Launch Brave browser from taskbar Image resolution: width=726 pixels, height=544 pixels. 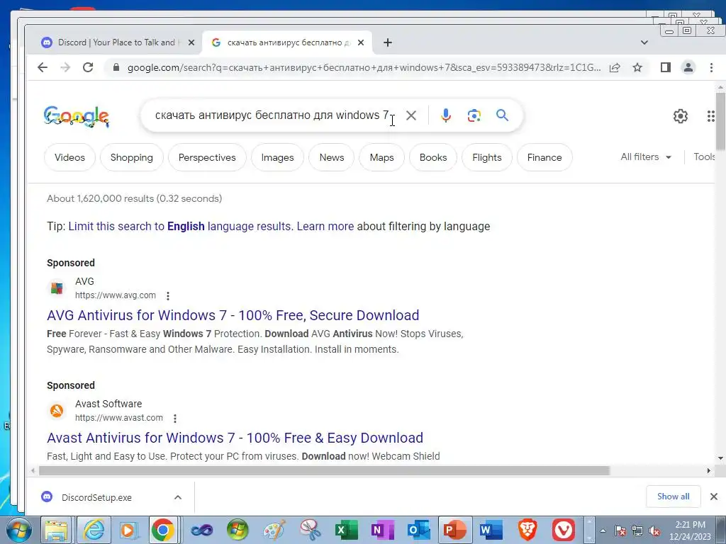(x=527, y=530)
